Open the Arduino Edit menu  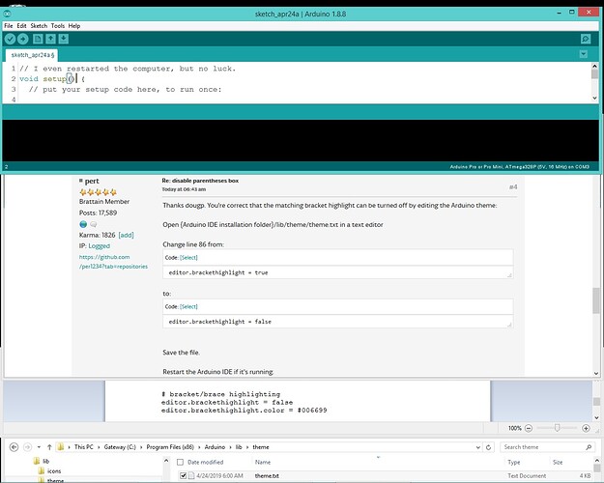coord(21,26)
